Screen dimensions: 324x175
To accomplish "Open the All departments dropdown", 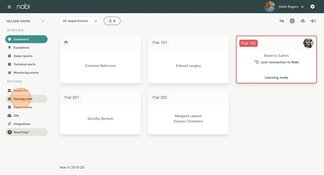I will click(80, 21).
